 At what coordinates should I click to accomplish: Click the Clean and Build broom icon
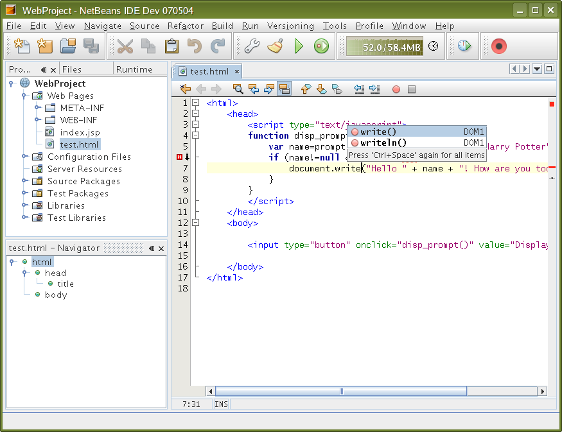pyautogui.click(x=276, y=46)
